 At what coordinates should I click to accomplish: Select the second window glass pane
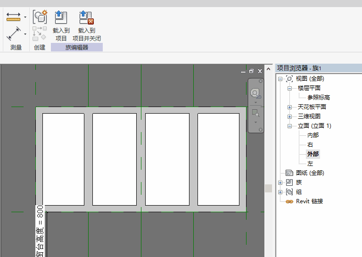tap(115, 159)
